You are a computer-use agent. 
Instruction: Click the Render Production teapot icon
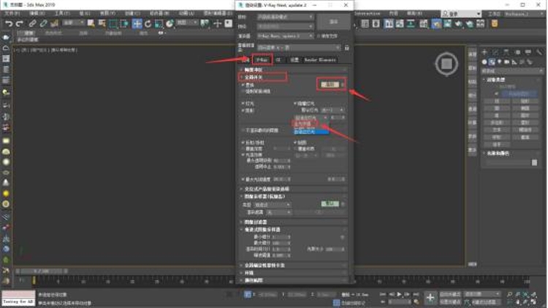(x=459, y=24)
